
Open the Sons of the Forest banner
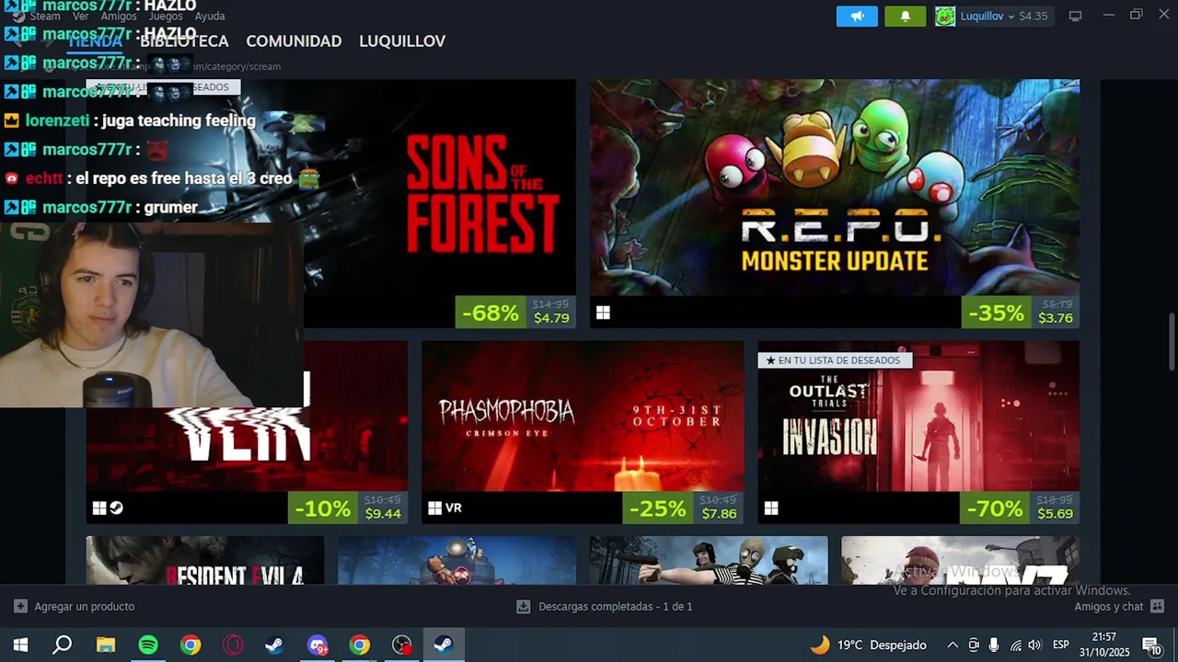point(331,203)
